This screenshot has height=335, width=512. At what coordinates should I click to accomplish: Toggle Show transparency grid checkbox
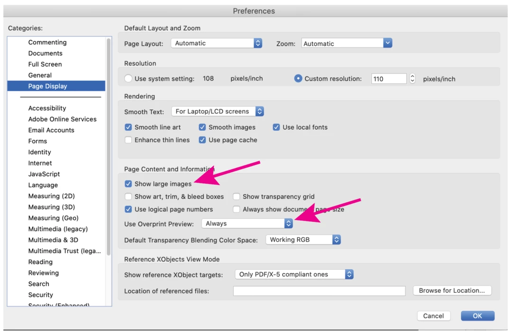[237, 197]
